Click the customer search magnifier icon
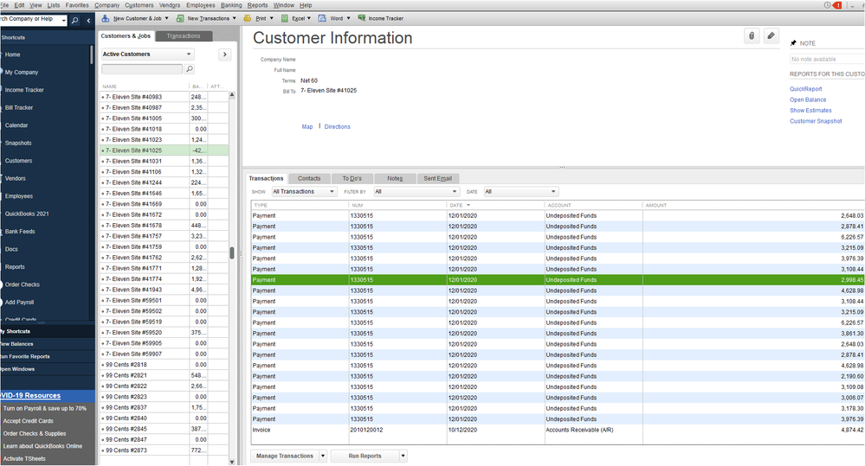Viewport: 865px width, 466px height. (189, 69)
